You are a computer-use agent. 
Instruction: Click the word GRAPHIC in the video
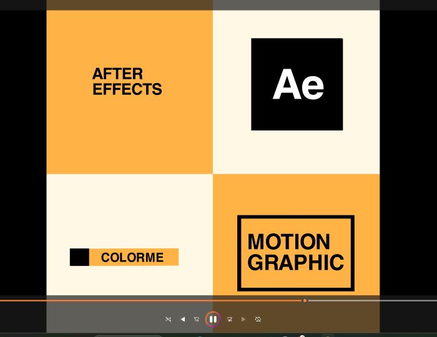[296, 262]
